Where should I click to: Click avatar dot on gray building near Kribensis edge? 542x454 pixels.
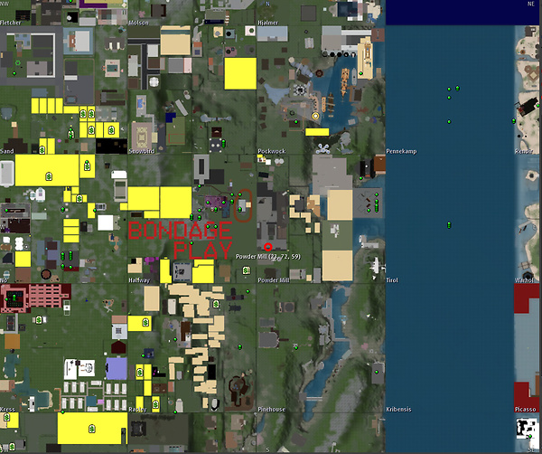click(x=377, y=372)
